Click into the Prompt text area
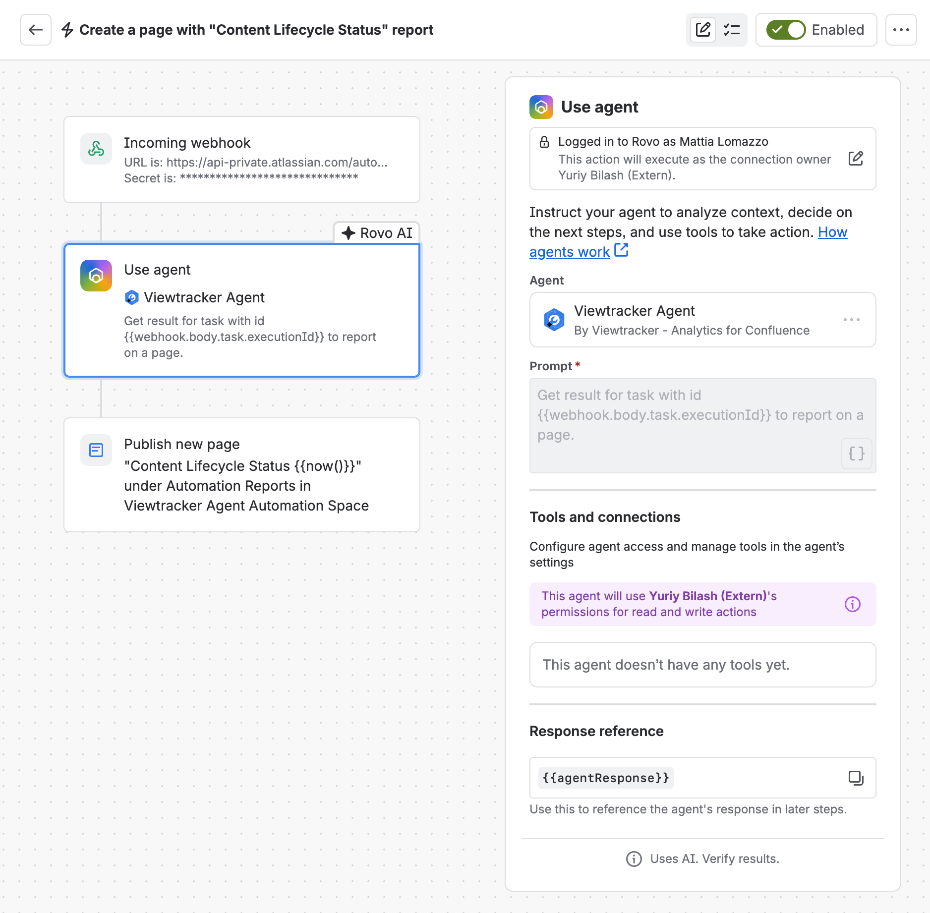This screenshot has height=913, width=930. point(703,426)
